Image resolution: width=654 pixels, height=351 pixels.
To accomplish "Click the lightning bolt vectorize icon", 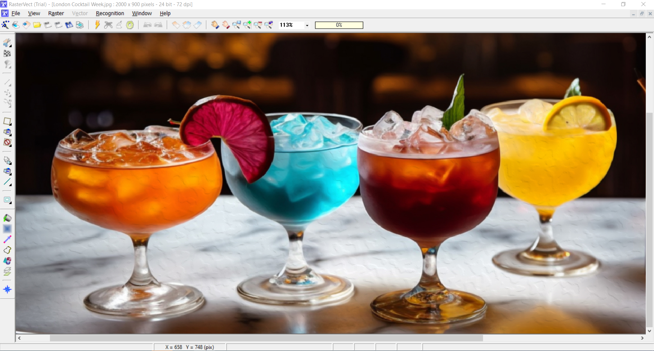I will [98, 25].
